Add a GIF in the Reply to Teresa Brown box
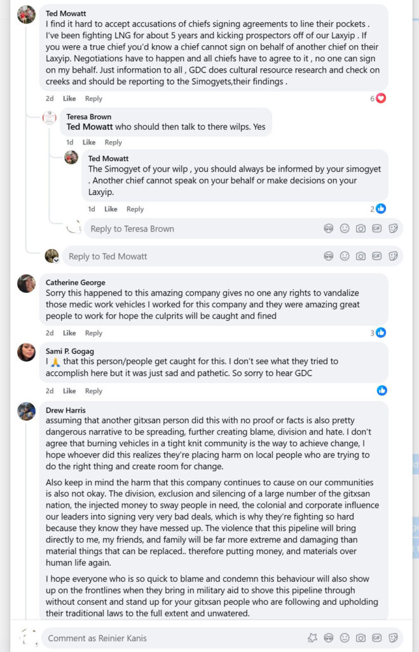 pyautogui.click(x=376, y=229)
